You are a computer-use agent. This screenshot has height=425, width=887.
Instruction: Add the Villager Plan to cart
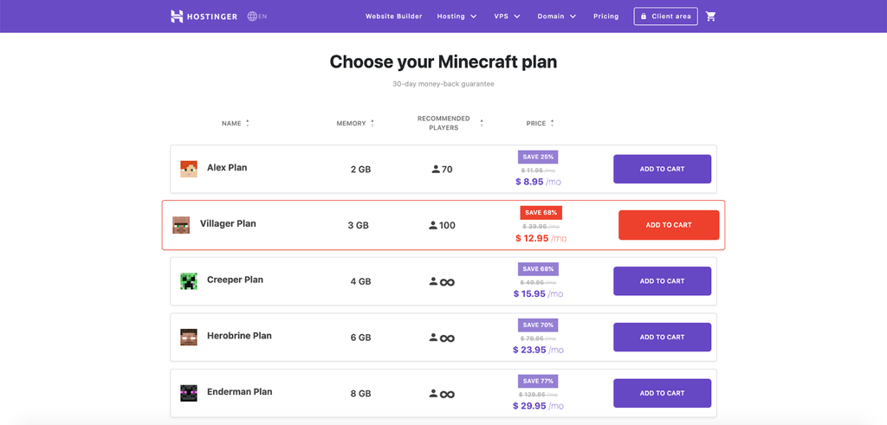[669, 225]
